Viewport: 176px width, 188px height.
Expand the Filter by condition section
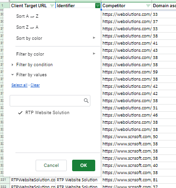(13, 65)
